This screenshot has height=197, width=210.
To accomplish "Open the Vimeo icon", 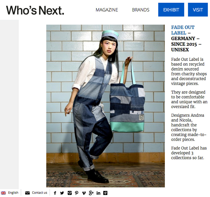I will (84, 193).
